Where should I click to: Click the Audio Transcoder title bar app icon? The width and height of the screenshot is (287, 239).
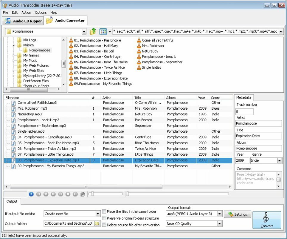[x=4, y=5]
